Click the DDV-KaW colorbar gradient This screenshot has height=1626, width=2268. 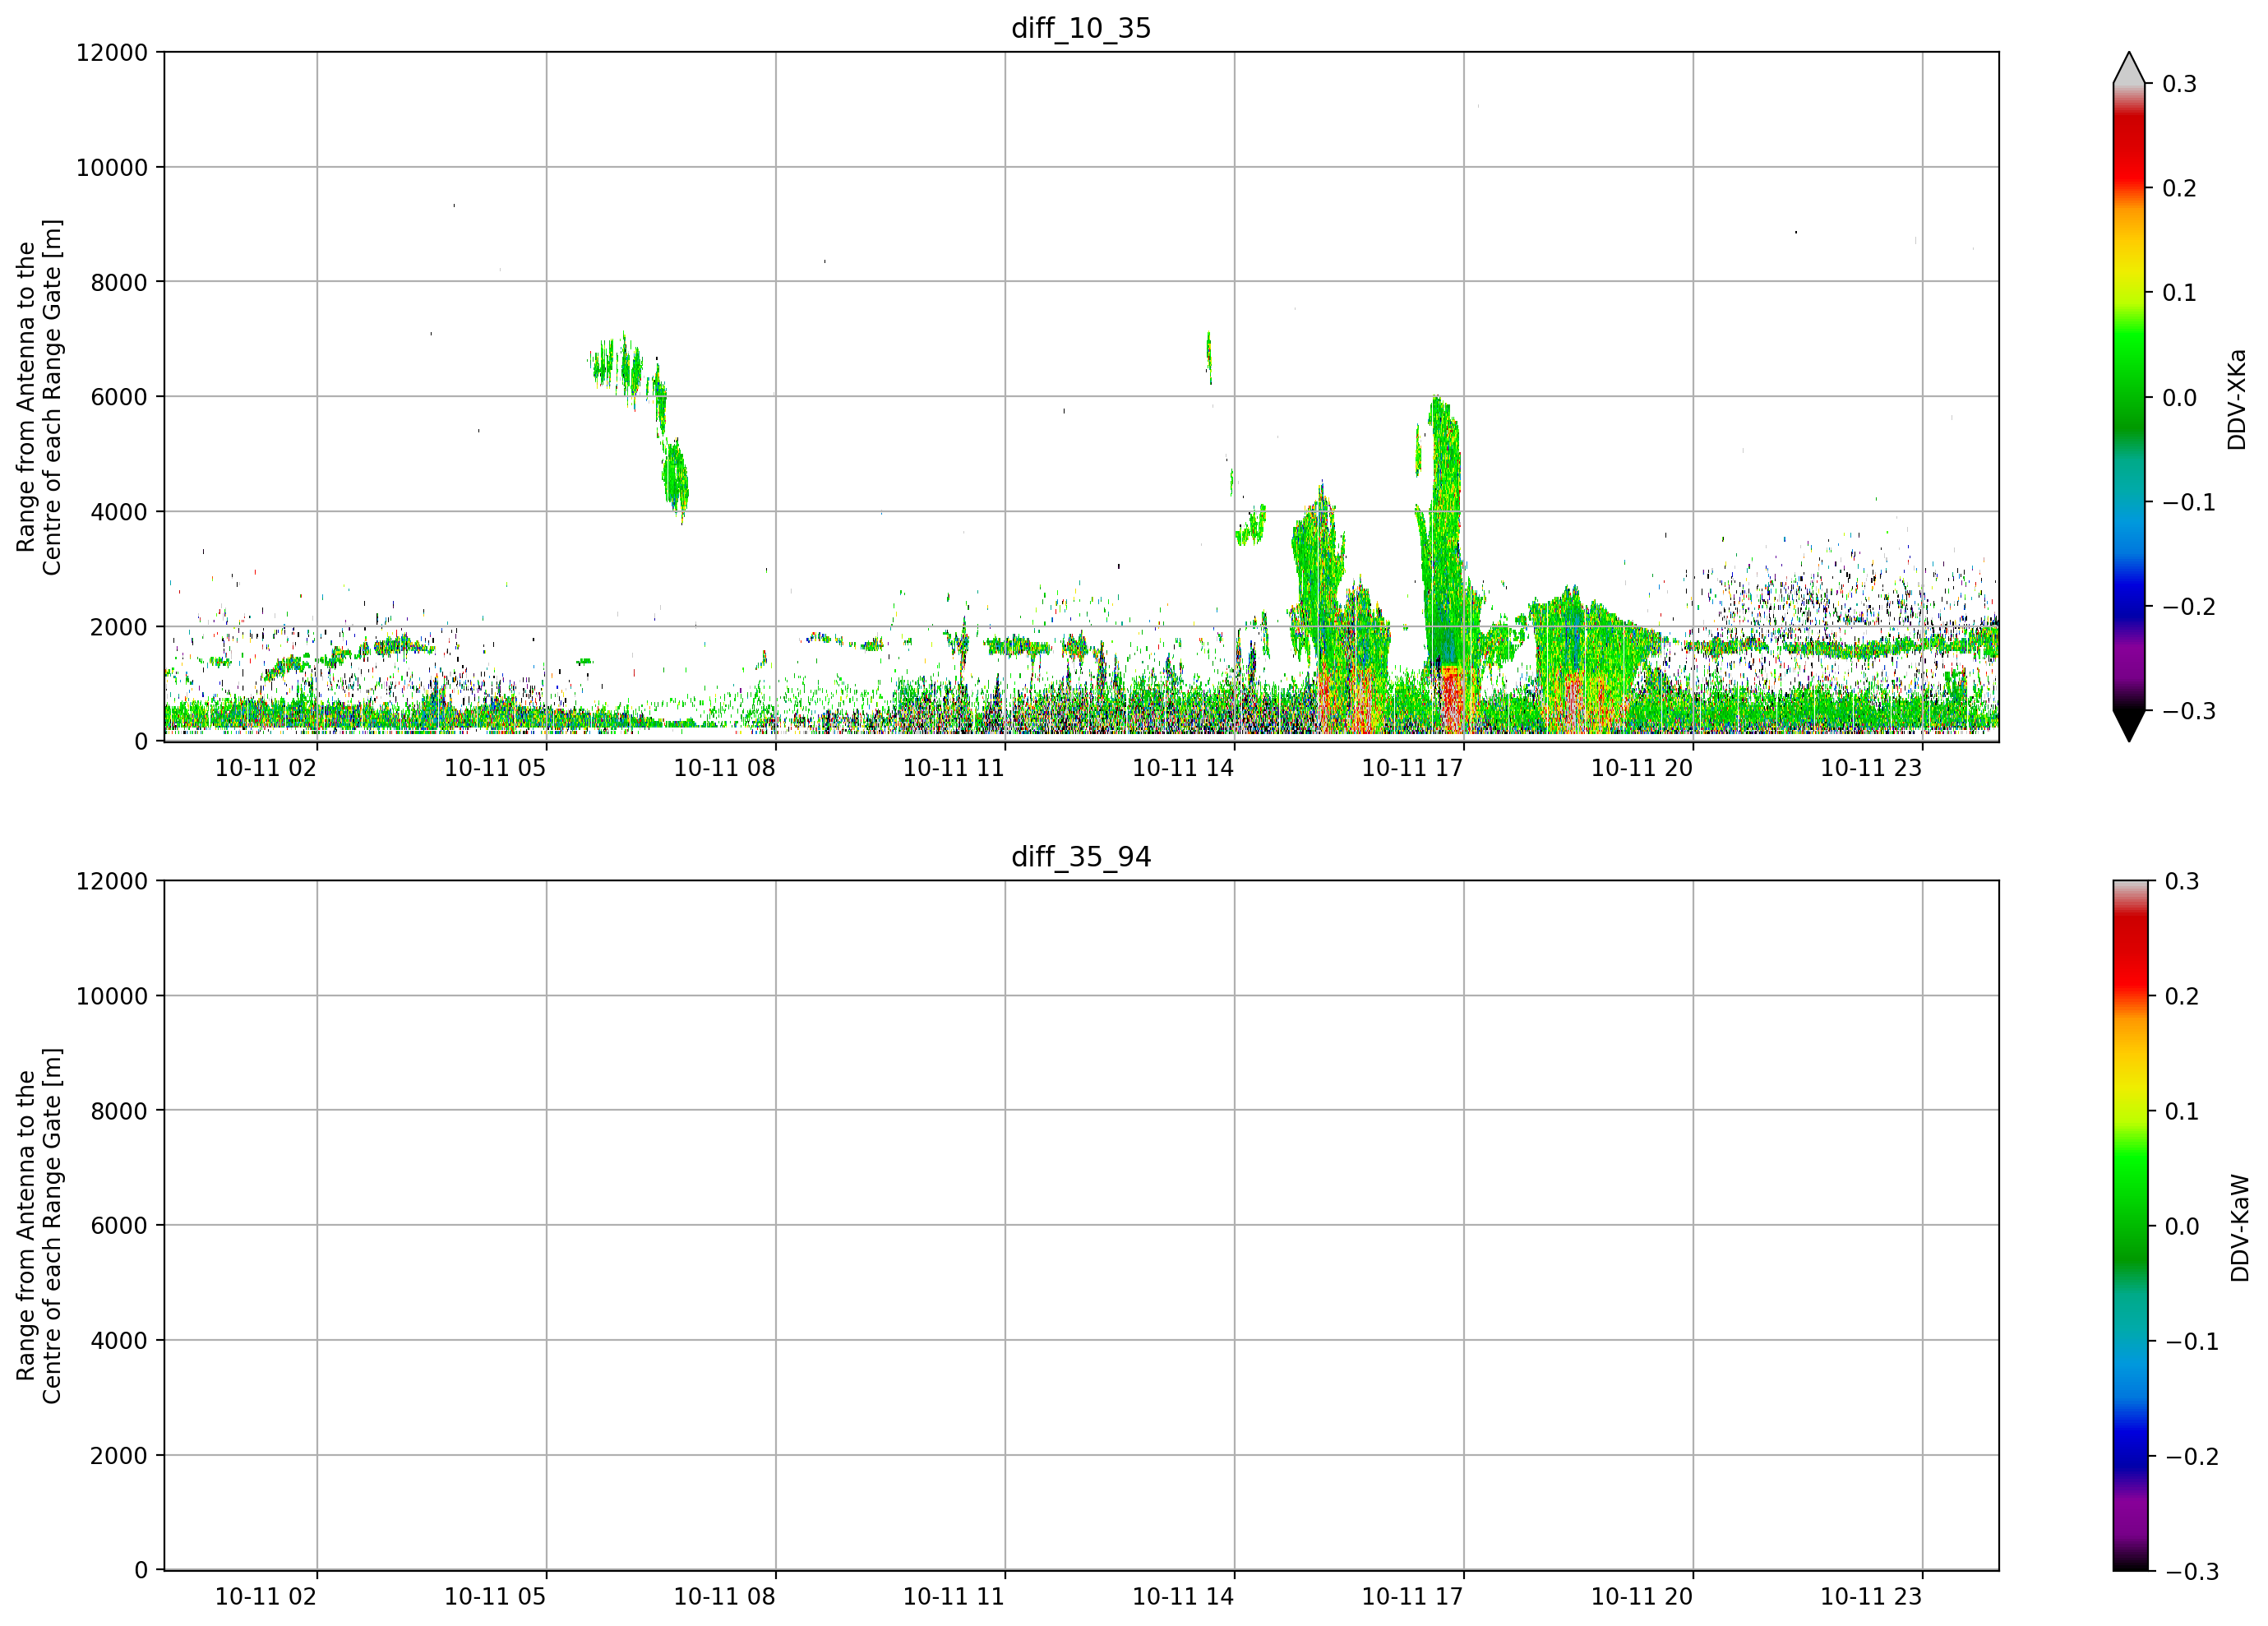tap(2129, 1225)
